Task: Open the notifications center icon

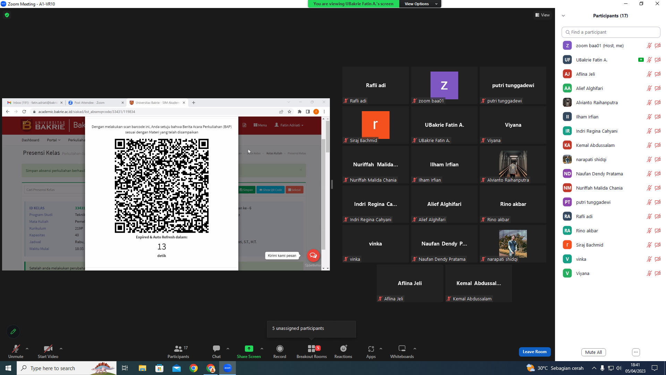Action: [655, 368]
